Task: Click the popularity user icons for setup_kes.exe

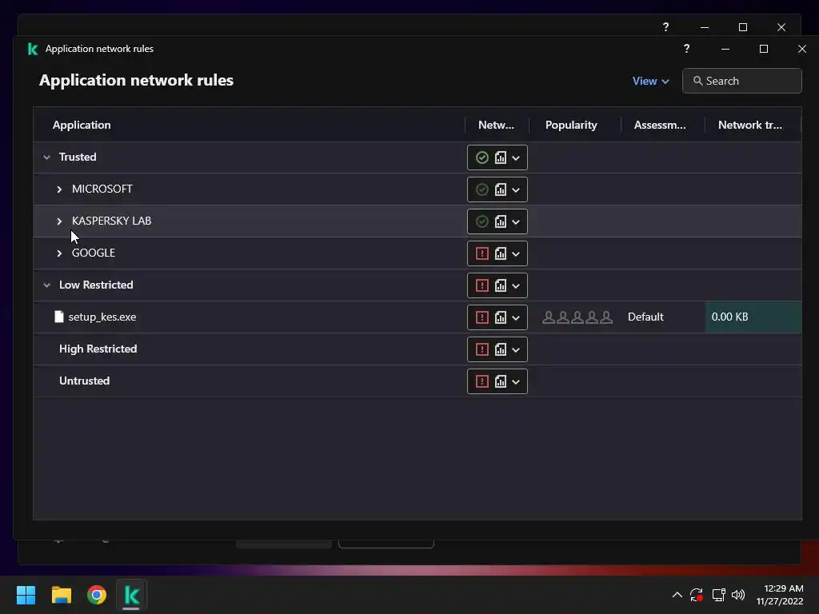Action: pyautogui.click(x=577, y=317)
